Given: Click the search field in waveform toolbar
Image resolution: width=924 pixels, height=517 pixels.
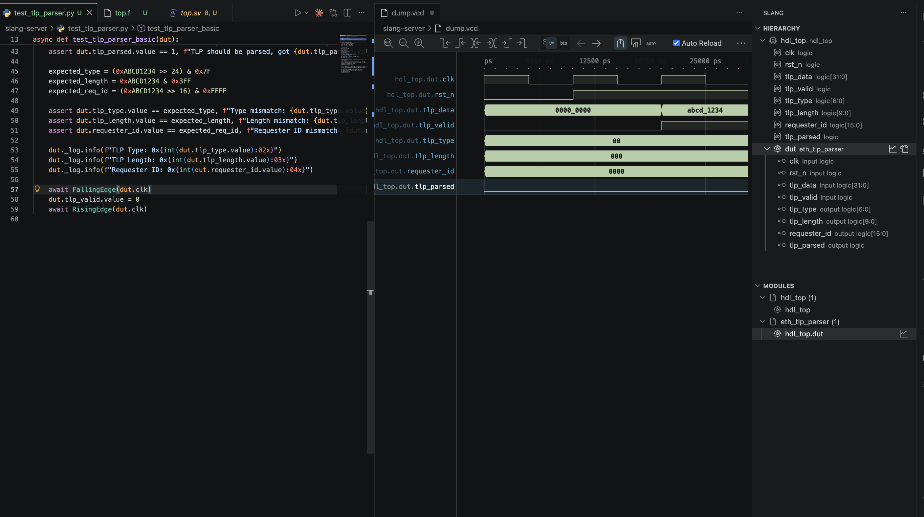Looking at the screenshot, I should 544,42.
